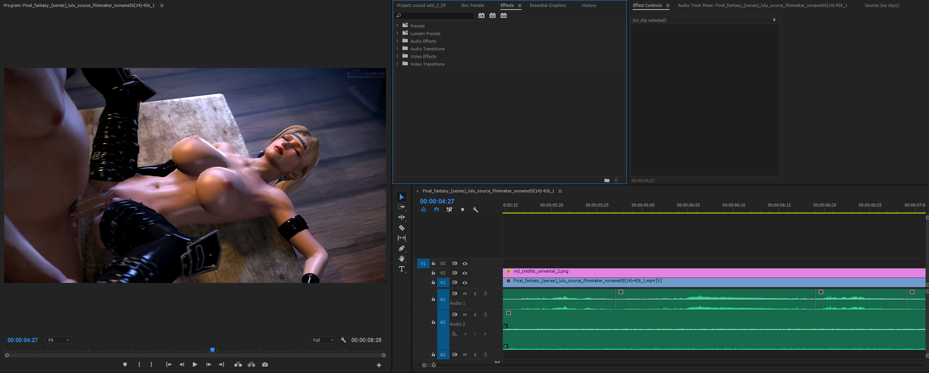Open Timeline Display Settings wrench
The height and width of the screenshot is (373, 929).
[x=475, y=210]
